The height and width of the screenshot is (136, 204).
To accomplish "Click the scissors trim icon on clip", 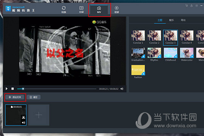I will 23,117.
